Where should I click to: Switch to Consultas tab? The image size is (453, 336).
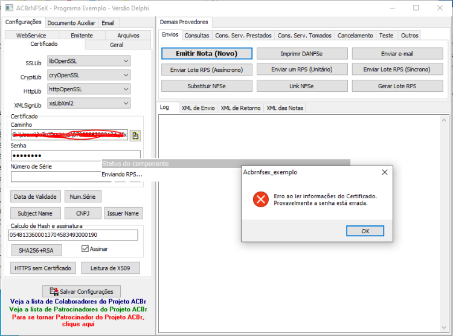197,35
